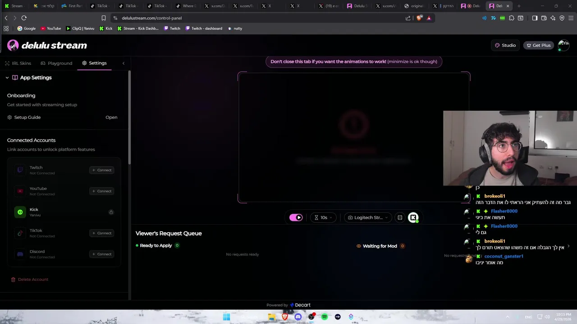Click the share page icon
The width and height of the screenshot is (577, 324).
tap(408, 18)
